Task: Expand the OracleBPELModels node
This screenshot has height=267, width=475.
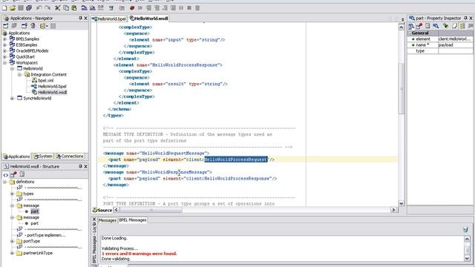Action: pos(5,51)
